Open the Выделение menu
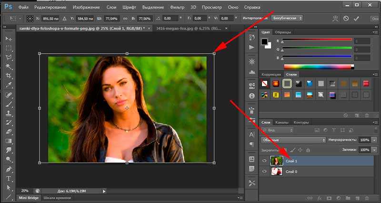The width and height of the screenshot is (381, 203). click(x=153, y=7)
